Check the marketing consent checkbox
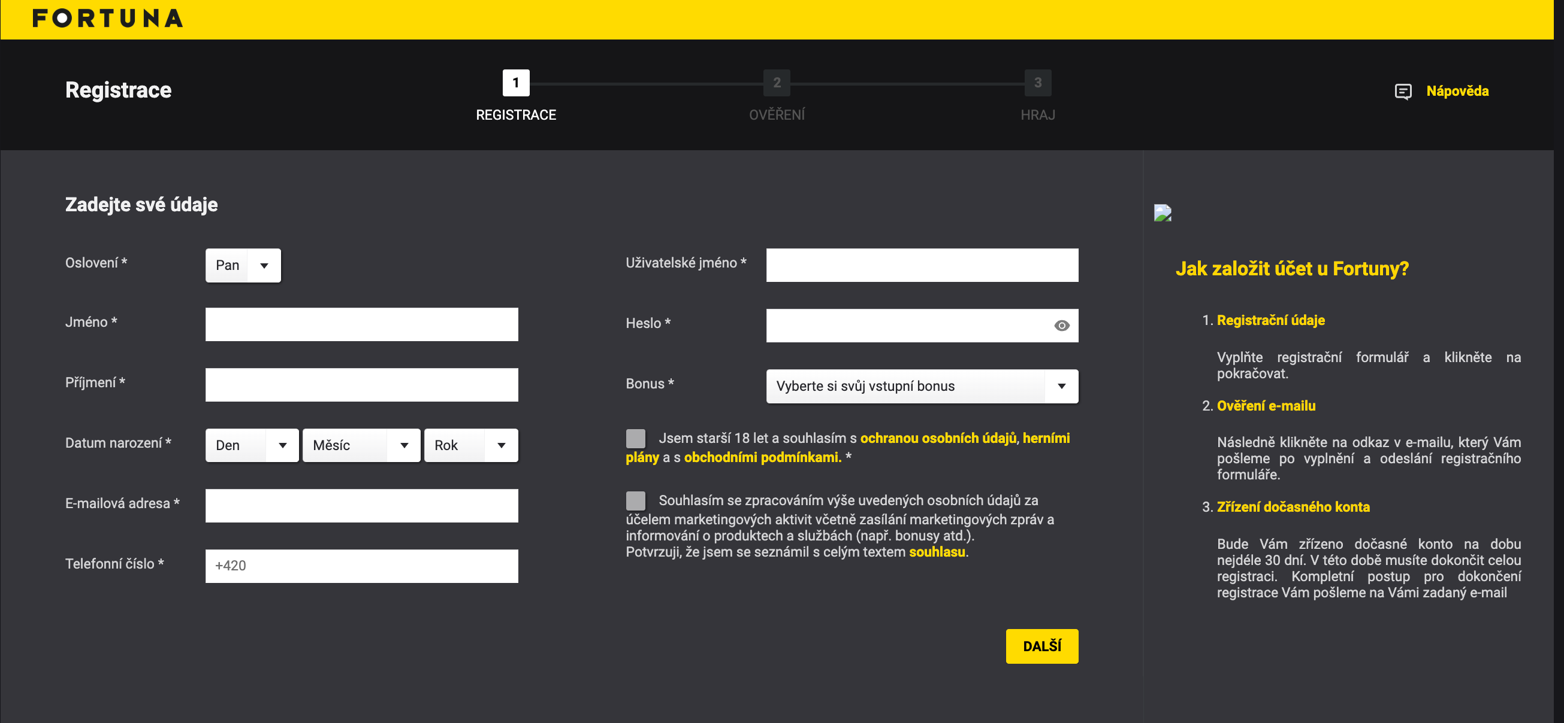1564x723 pixels. (635, 500)
